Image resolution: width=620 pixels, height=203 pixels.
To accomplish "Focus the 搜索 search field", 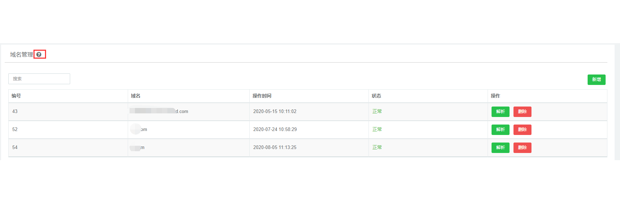I will [x=39, y=79].
